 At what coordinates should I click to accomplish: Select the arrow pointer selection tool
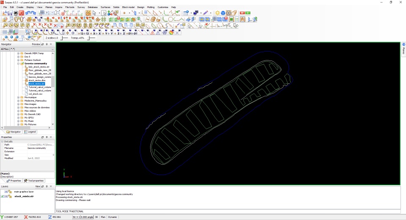point(94,13)
